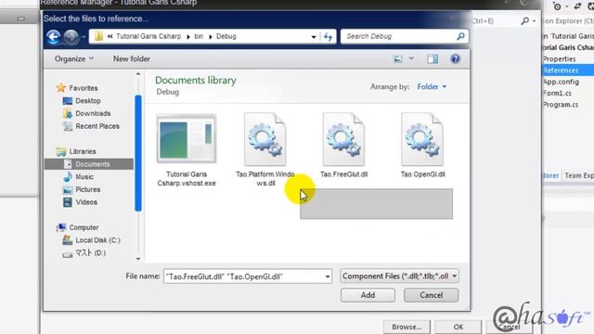Click the search magnifier in Search Debug
This screenshot has width=594, height=334.
(x=460, y=36)
